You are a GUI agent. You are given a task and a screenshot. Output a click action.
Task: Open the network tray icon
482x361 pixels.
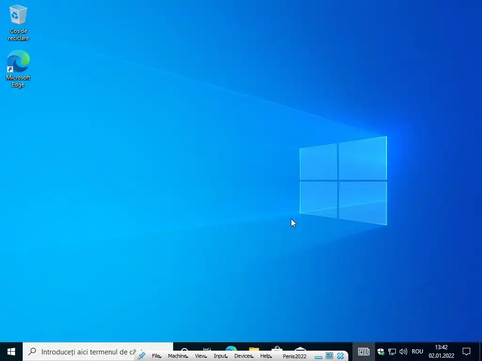[x=392, y=352]
